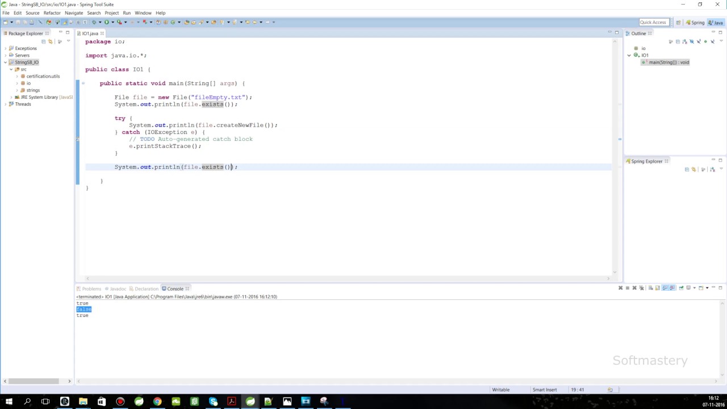This screenshot has width=727, height=409.
Task: Close the IO1.java editor tab
Action: (x=102, y=34)
